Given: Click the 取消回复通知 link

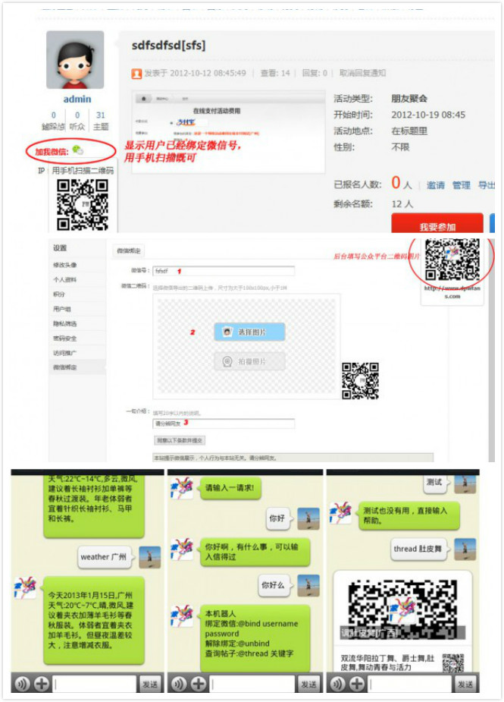Looking at the screenshot, I should click(x=363, y=73).
